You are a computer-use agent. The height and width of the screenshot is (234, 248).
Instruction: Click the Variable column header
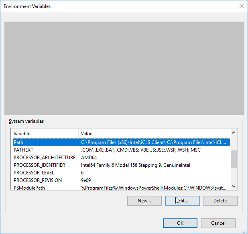click(x=45, y=133)
